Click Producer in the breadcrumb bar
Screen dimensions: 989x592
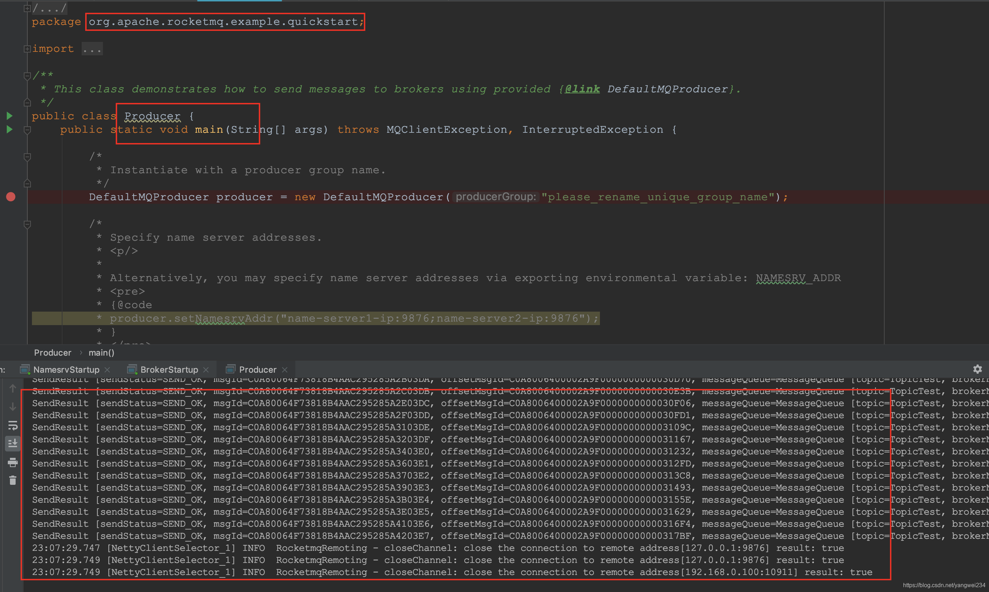tap(52, 353)
